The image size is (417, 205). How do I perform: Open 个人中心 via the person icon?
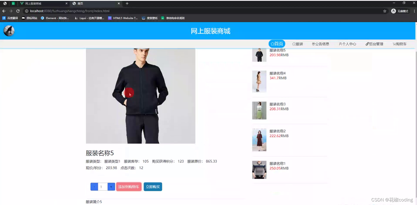(x=340, y=44)
